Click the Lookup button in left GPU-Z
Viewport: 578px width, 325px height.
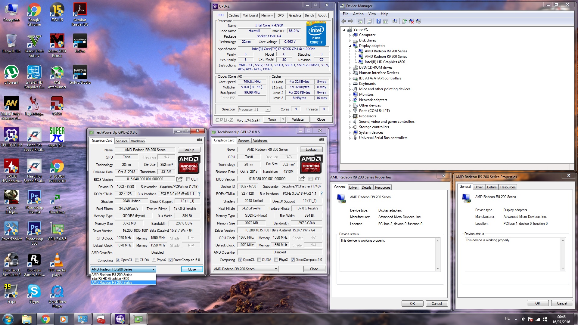189,150
